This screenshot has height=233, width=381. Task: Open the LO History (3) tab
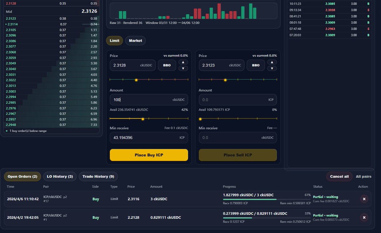click(60, 176)
